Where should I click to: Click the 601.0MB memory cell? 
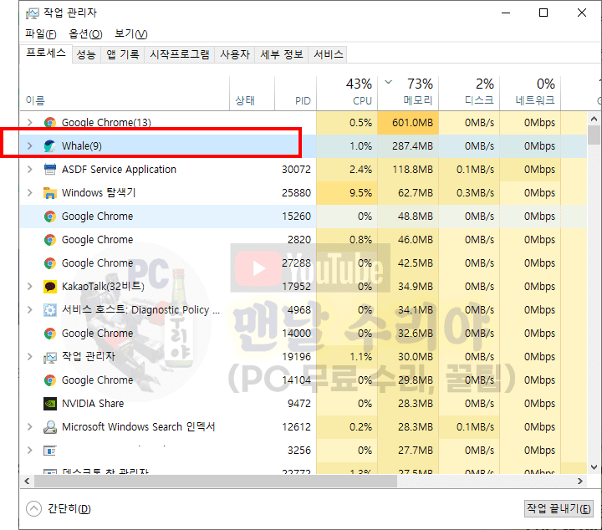pyautogui.click(x=408, y=122)
